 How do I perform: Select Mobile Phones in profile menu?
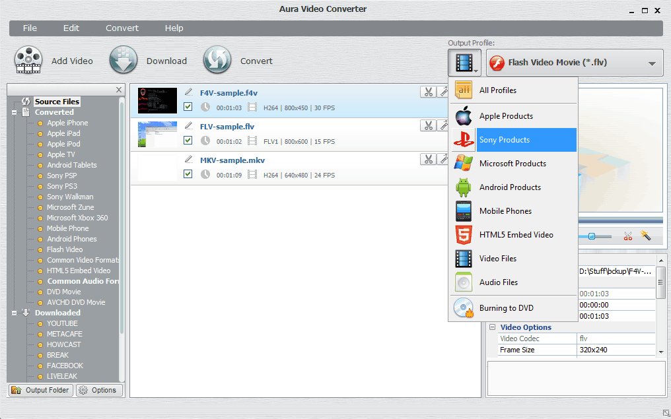click(x=513, y=211)
